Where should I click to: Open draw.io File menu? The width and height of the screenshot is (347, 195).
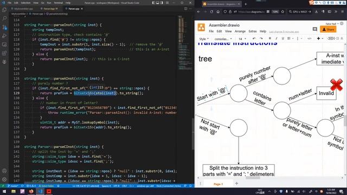click(211, 31)
